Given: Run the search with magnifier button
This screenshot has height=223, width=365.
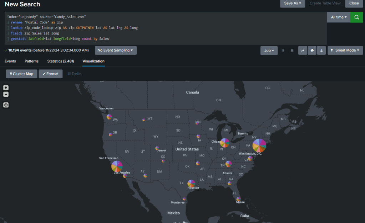Looking at the screenshot, I should tap(356, 17).
